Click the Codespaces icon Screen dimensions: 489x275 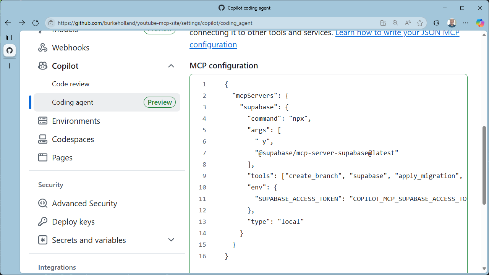pos(42,139)
